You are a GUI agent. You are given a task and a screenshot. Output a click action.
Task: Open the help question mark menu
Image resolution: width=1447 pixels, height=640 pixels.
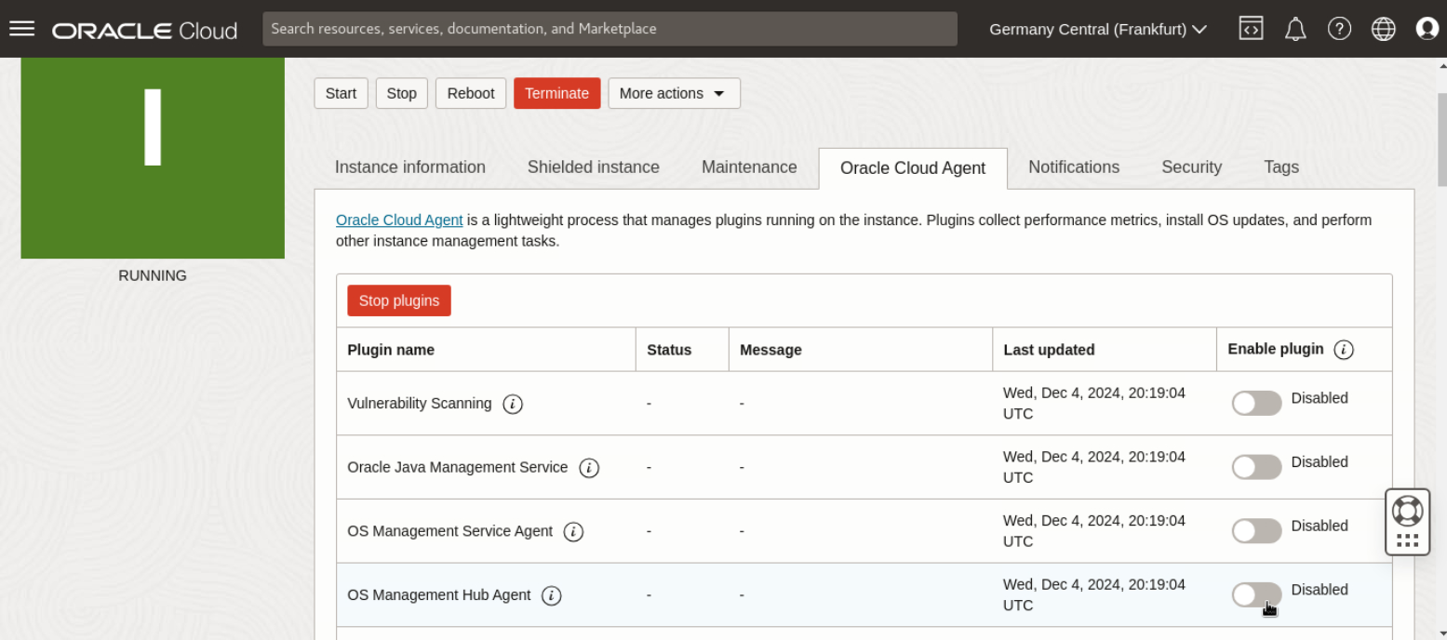1339,29
